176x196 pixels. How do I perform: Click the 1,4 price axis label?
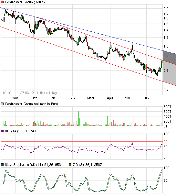tap(166, 30)
